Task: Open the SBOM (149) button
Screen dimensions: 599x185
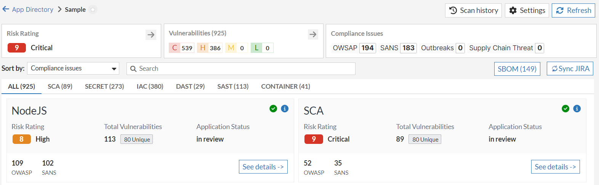Action: click(517, 69)
